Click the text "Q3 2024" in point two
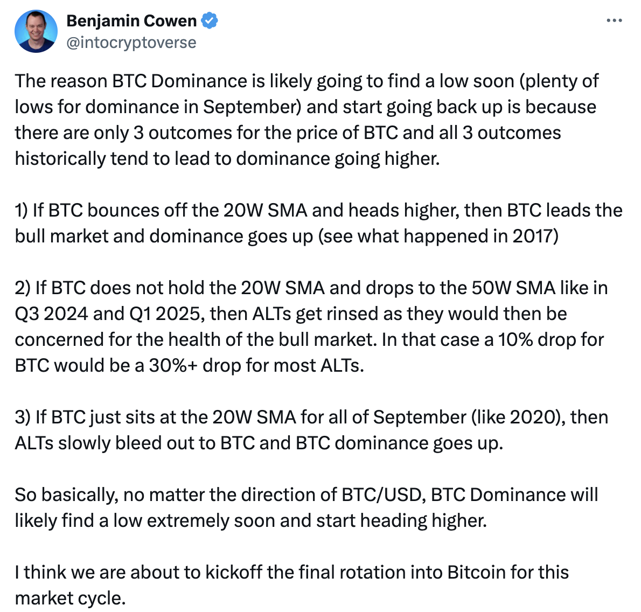 [52, 314]
